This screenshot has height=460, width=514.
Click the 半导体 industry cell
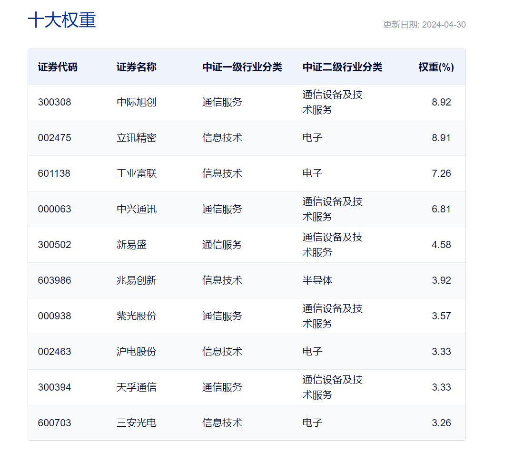pyautogui.click(x=317, y=280)
